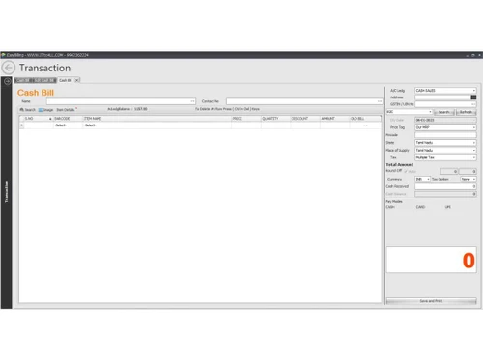The height and width of the screenshot is (362, 483).
Task: Click the app logo in title bar
Action: (4, 55)
